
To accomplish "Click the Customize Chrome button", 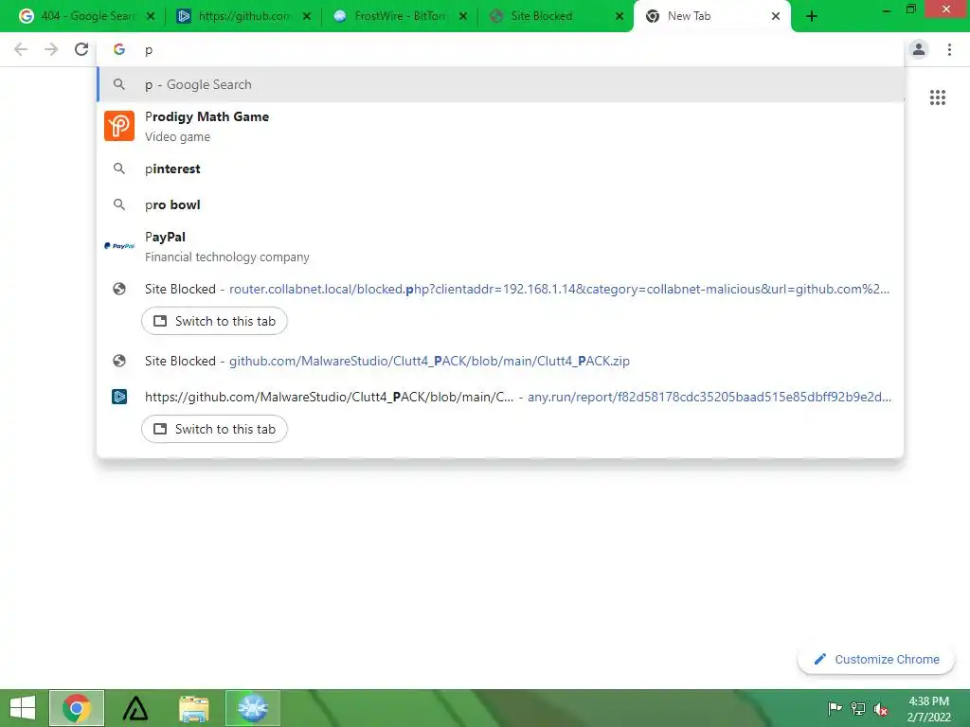I will click(x=876, y=660).
